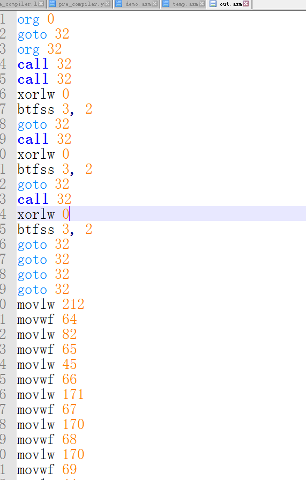Click the save icon on demo.asm tab
306x480 pixels.
coord(118,4)
